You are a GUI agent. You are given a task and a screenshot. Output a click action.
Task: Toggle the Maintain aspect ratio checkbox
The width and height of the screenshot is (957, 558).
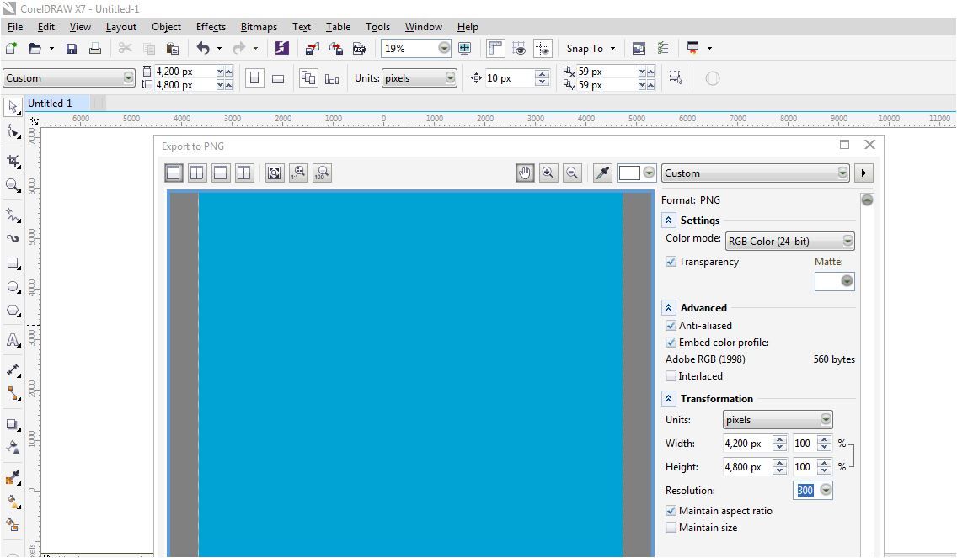[x=671, y=511]
